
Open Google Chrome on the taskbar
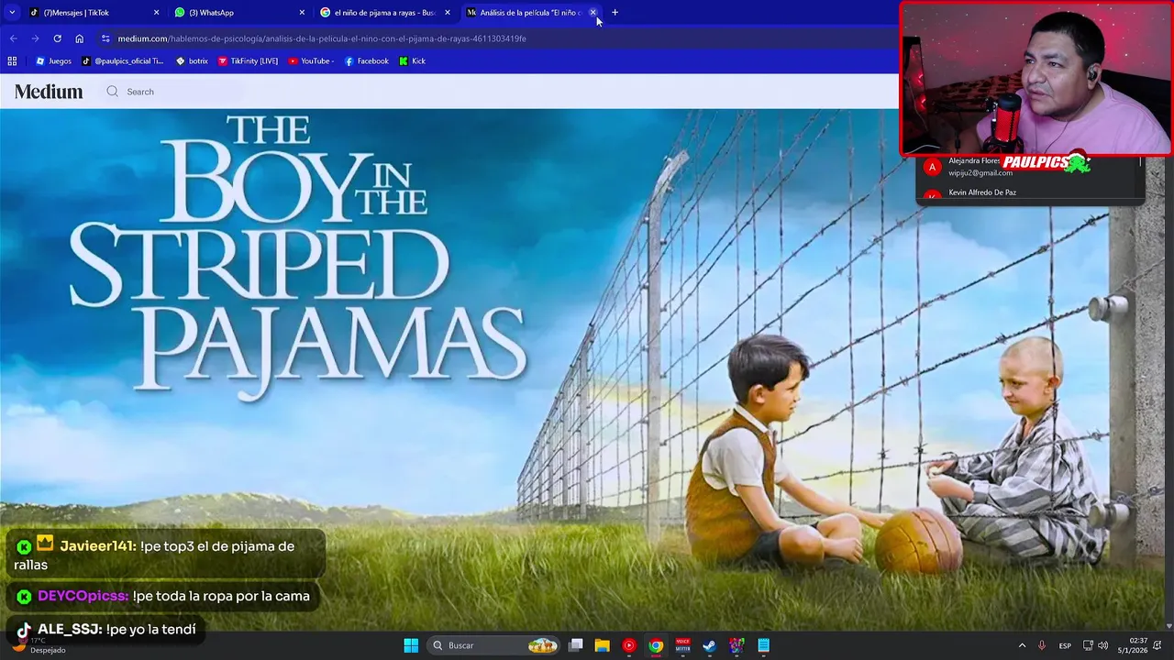pos(656,645)
